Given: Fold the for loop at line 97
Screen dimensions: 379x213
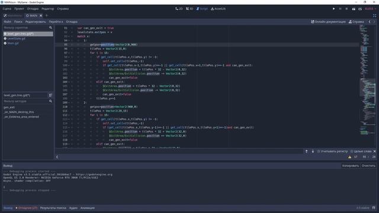Looking at the screenshot, I should pos(69,53).
